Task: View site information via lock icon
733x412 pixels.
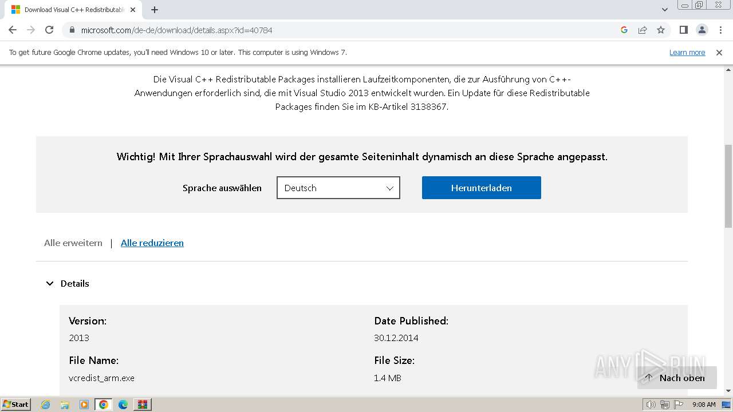Action: (x=72, y=30)
